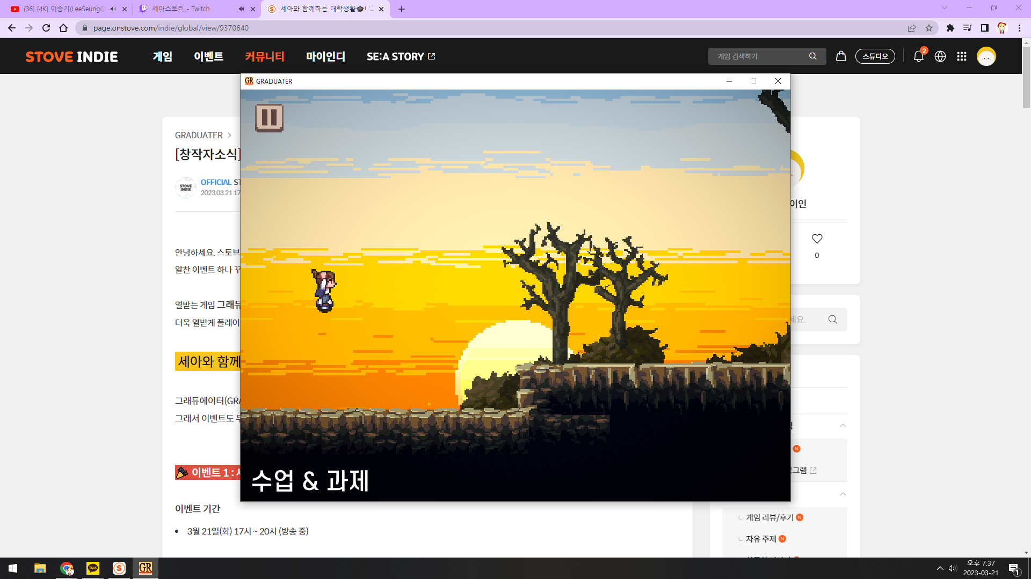The image size is (1031, 579).
Task: Open the extensions puzzle icon
Action: pyautogui.click(x=950, y=28)
